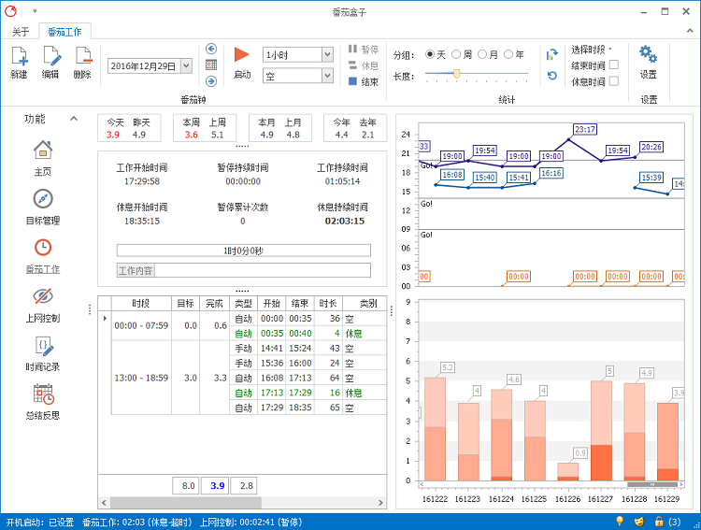Click the 161227 bar in the chart

pos(601,431)
